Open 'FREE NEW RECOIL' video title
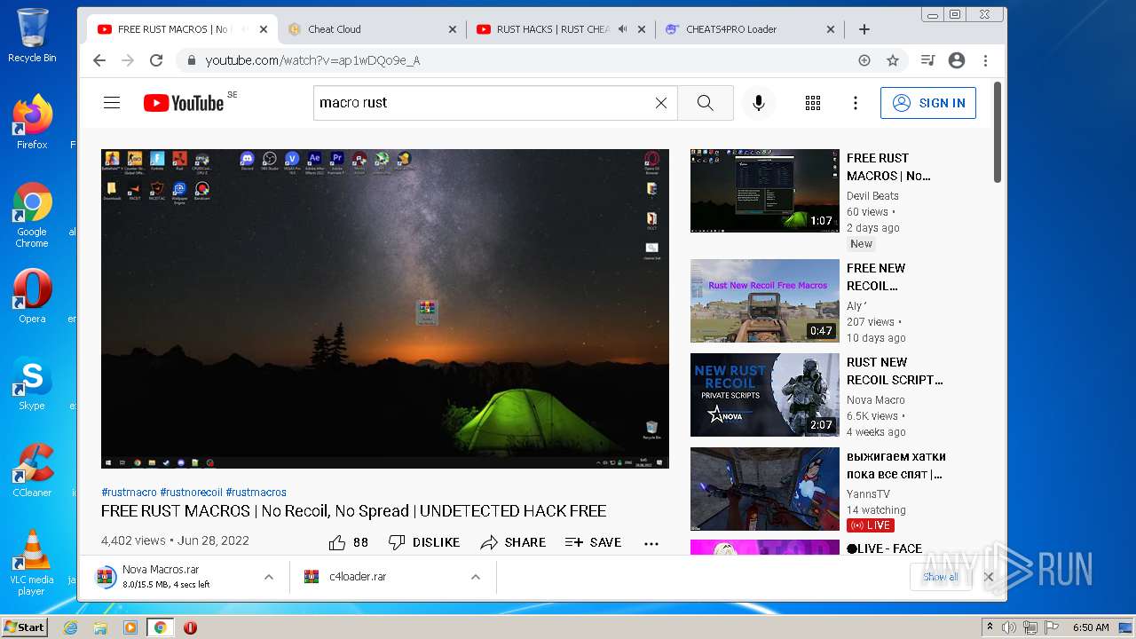 tap(876, 277)
